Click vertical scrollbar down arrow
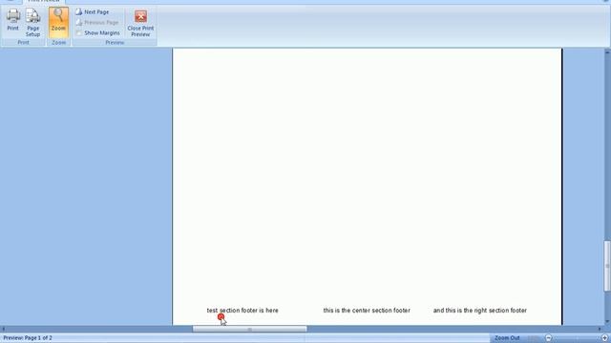This screenshot has height=343, width=611. point(607,322)
